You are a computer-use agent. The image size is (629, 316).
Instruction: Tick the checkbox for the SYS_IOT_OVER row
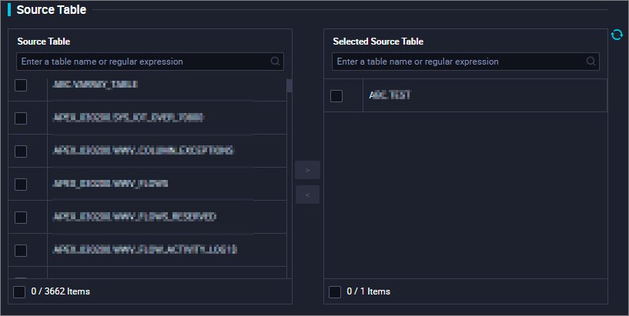pos(21,118)
